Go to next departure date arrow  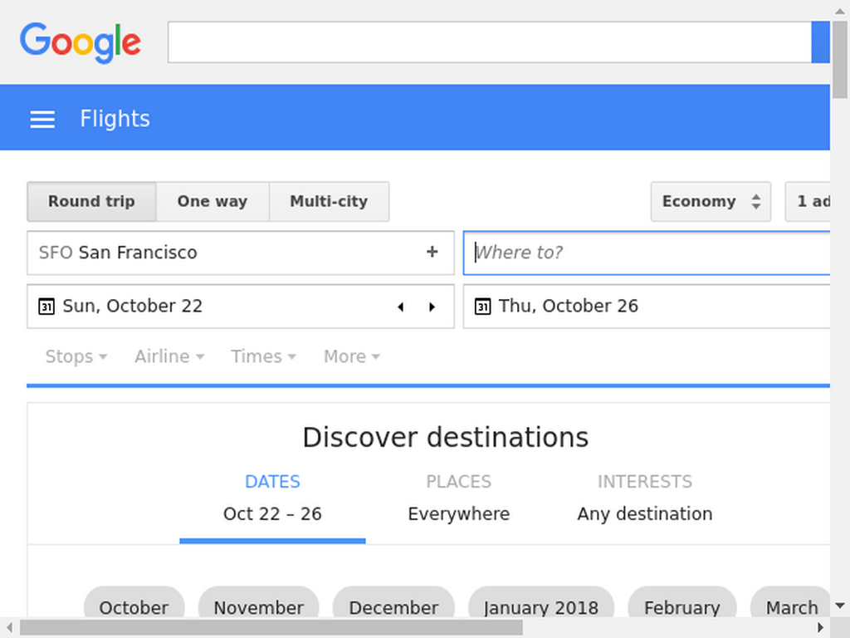click(x=432, y=307)
